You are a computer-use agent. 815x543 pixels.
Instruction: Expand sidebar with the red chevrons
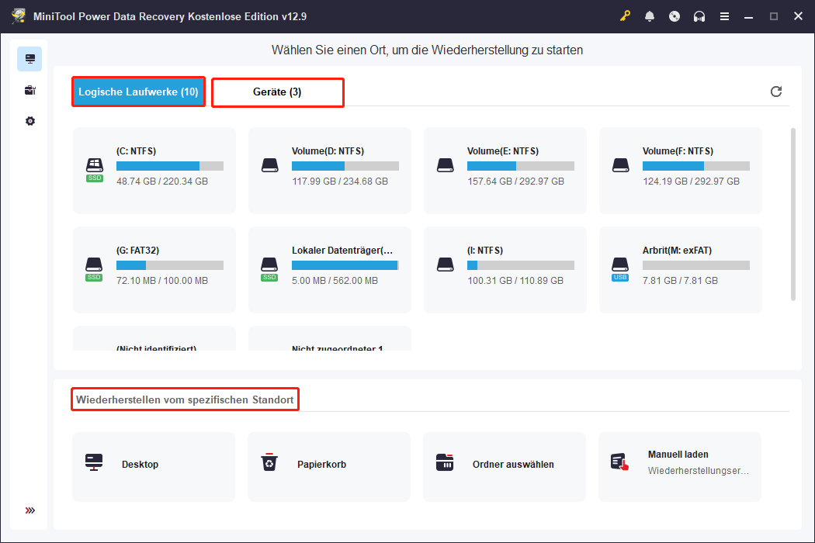tap(30, 510)
